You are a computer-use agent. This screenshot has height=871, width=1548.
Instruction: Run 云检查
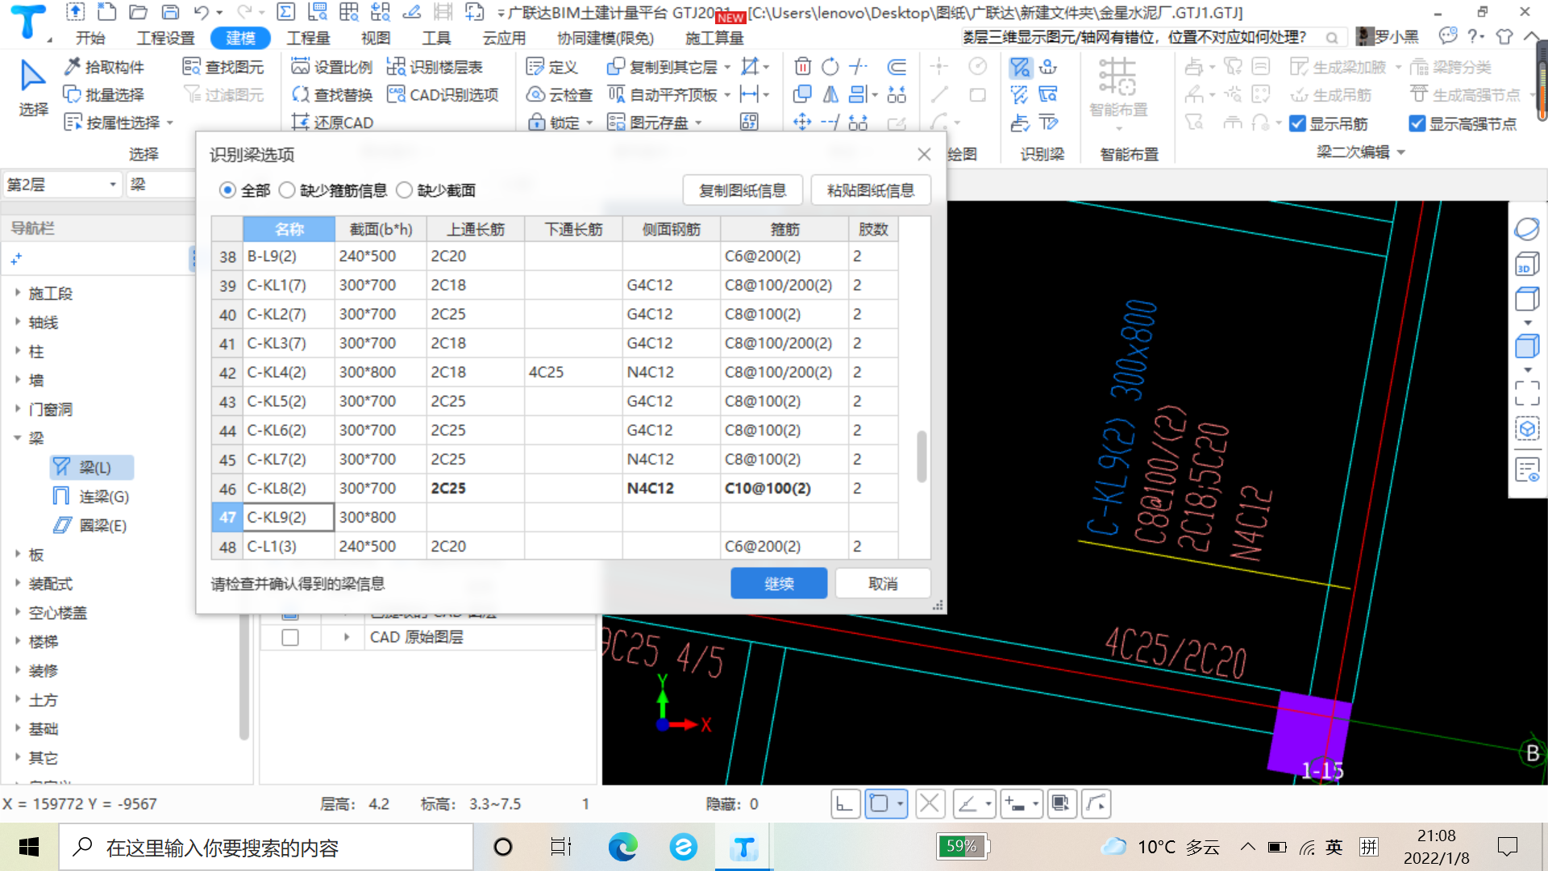click(x=560, y=94)
